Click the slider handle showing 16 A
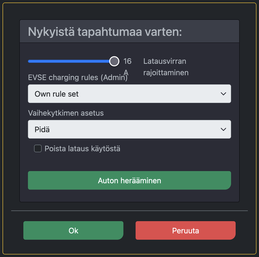This screenshot has width=259, height=257. (114, 61)
